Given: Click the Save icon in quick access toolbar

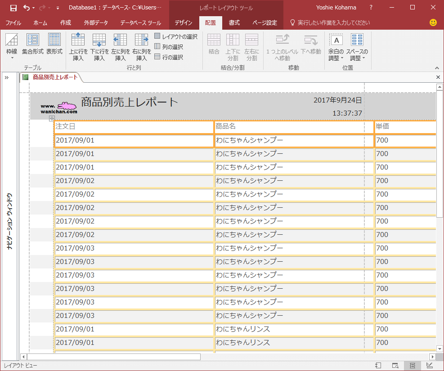Looking at the screenshot, I should [x=13, y=8].
